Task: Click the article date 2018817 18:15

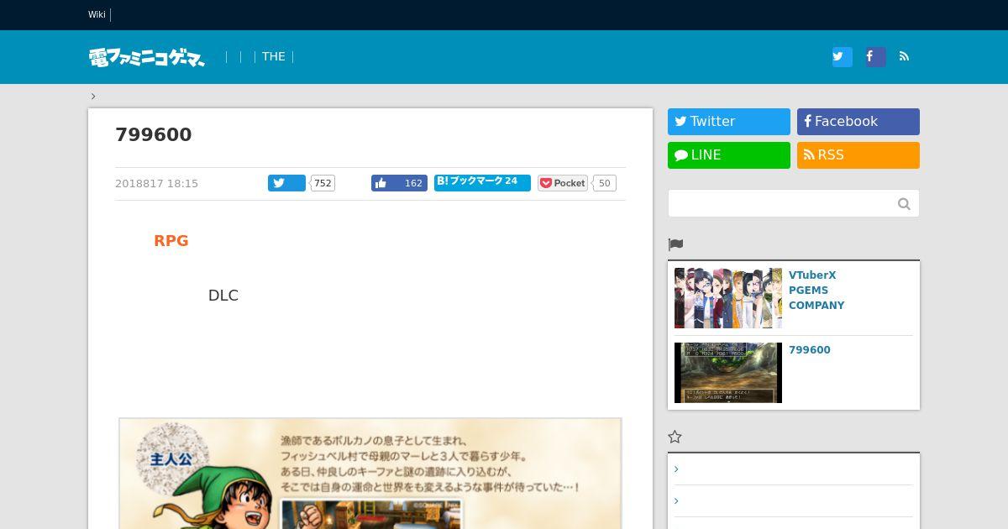Action: (x=156, y=183)
